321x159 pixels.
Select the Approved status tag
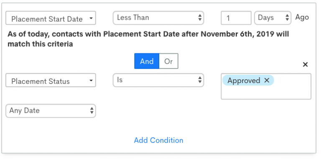[x=244, y=80]
